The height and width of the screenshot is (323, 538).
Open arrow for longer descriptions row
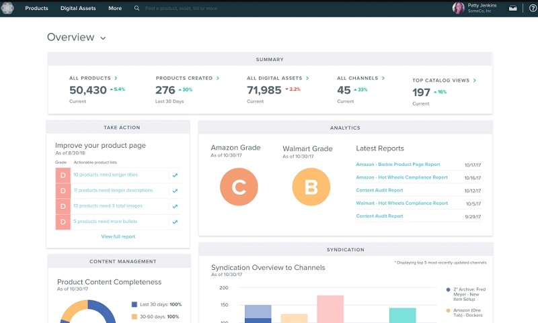point(175,191)
